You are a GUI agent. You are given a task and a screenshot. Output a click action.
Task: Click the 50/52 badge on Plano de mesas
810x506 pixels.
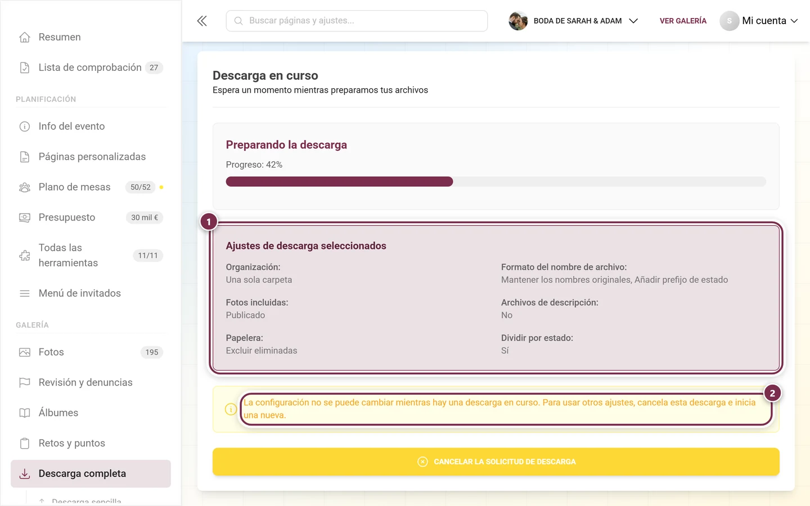[141, 187]
